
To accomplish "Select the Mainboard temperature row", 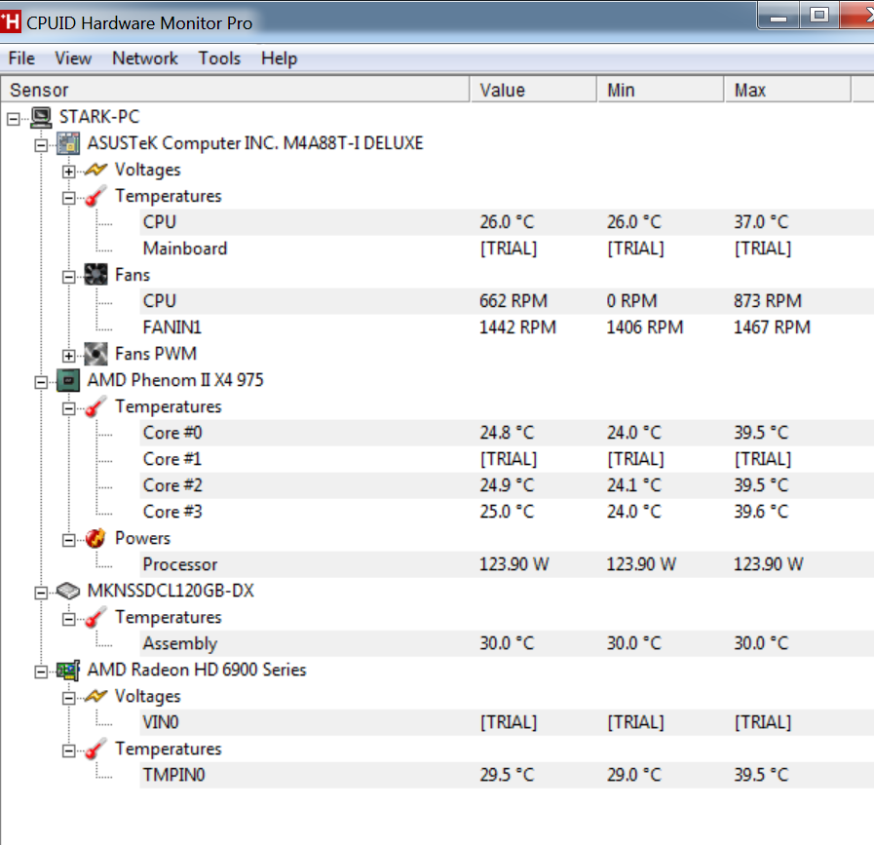I will [507, 249].
